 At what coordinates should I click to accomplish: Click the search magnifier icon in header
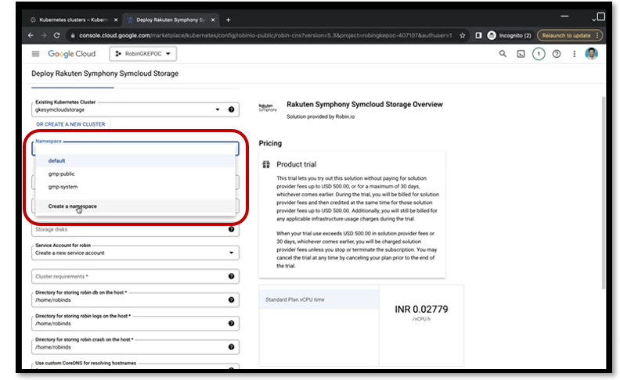pyautogui.click(x=503, y=54)
